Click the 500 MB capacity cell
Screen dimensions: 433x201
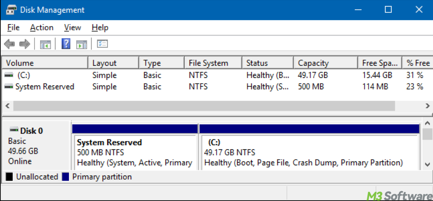pyautogui.click(x=311, y=87)
